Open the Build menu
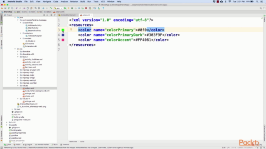Viewport: 266px width, 149px height. pos(83,2)
